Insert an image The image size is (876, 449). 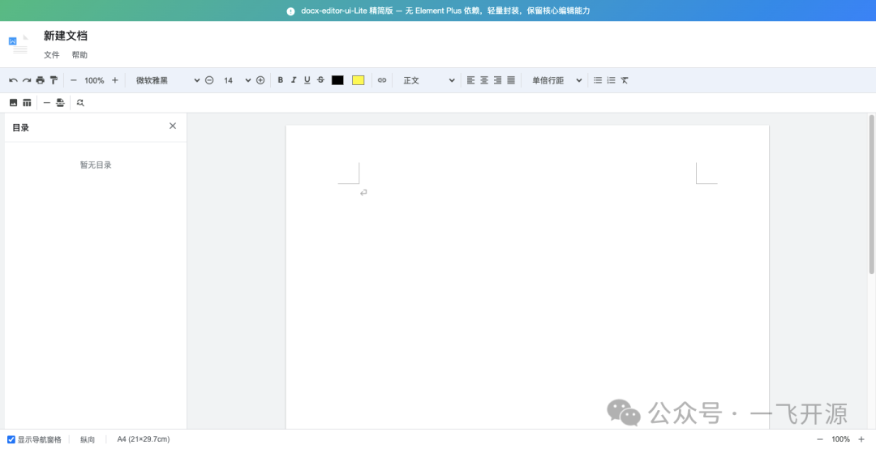point(14,103)
